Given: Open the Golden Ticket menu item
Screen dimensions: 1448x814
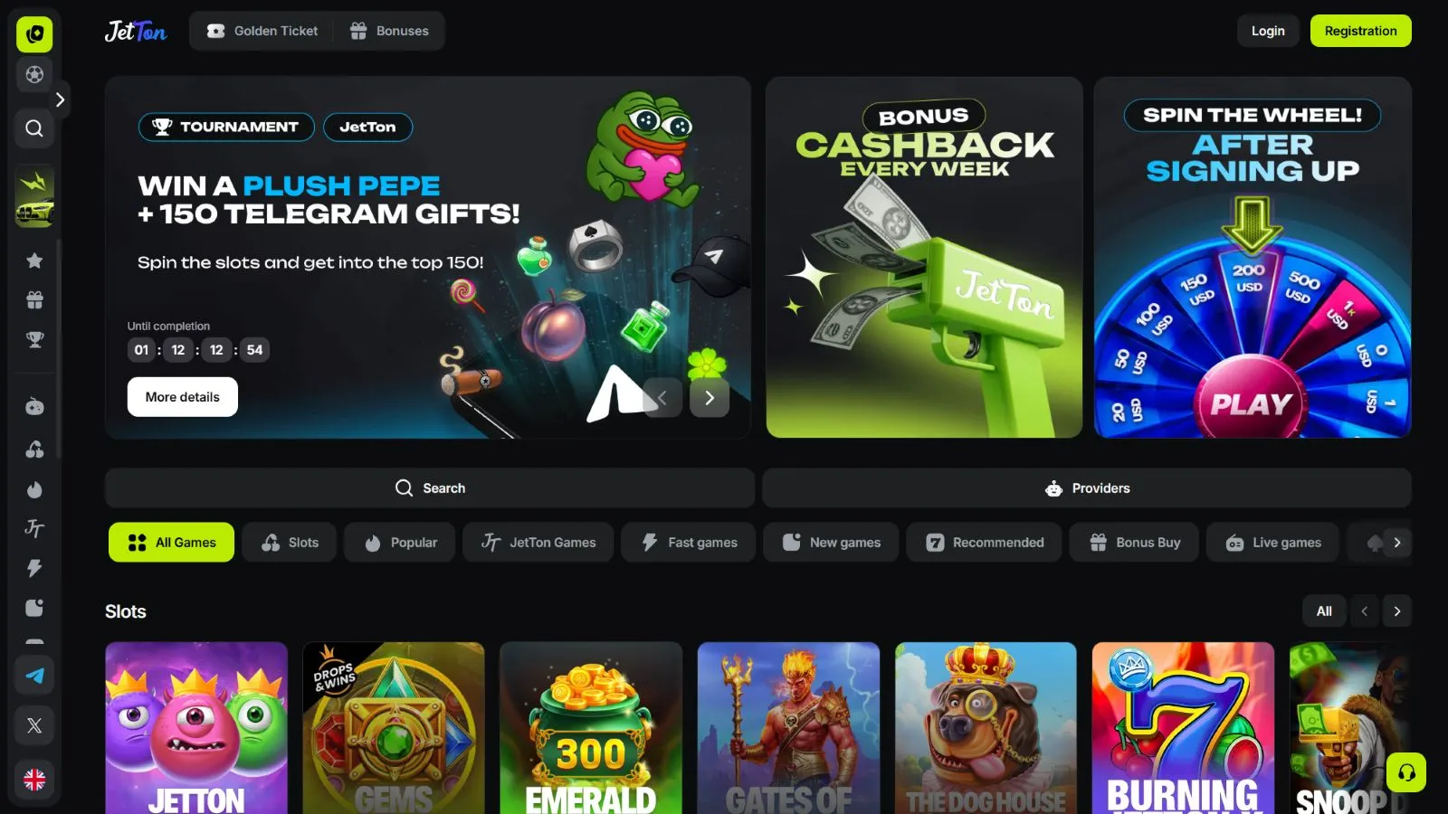Looking at the screenshot, I should (x=262, y=31).
